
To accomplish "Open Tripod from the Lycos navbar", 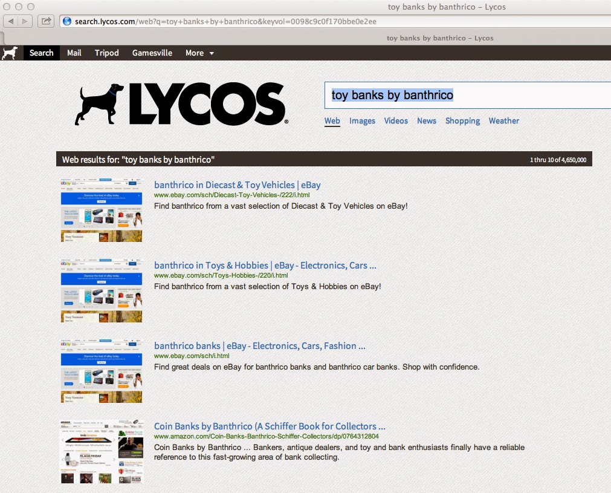I will click(107, 53).
